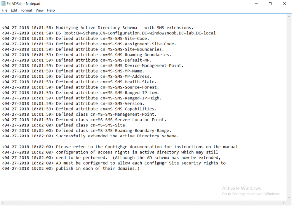Screen dimensions: 292x206
Task: Click 'cn=MS-SMS-Ranged-IP-High.' text
Action: click(x=131, y=98)
